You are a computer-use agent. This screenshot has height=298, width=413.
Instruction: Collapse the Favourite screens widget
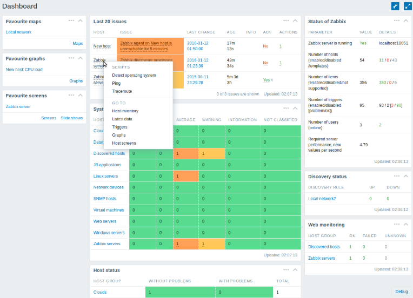point(81,95)
